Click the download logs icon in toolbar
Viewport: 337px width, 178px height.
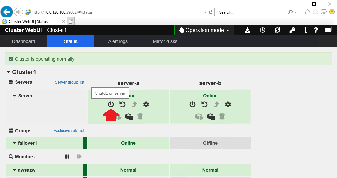point(247,30)
